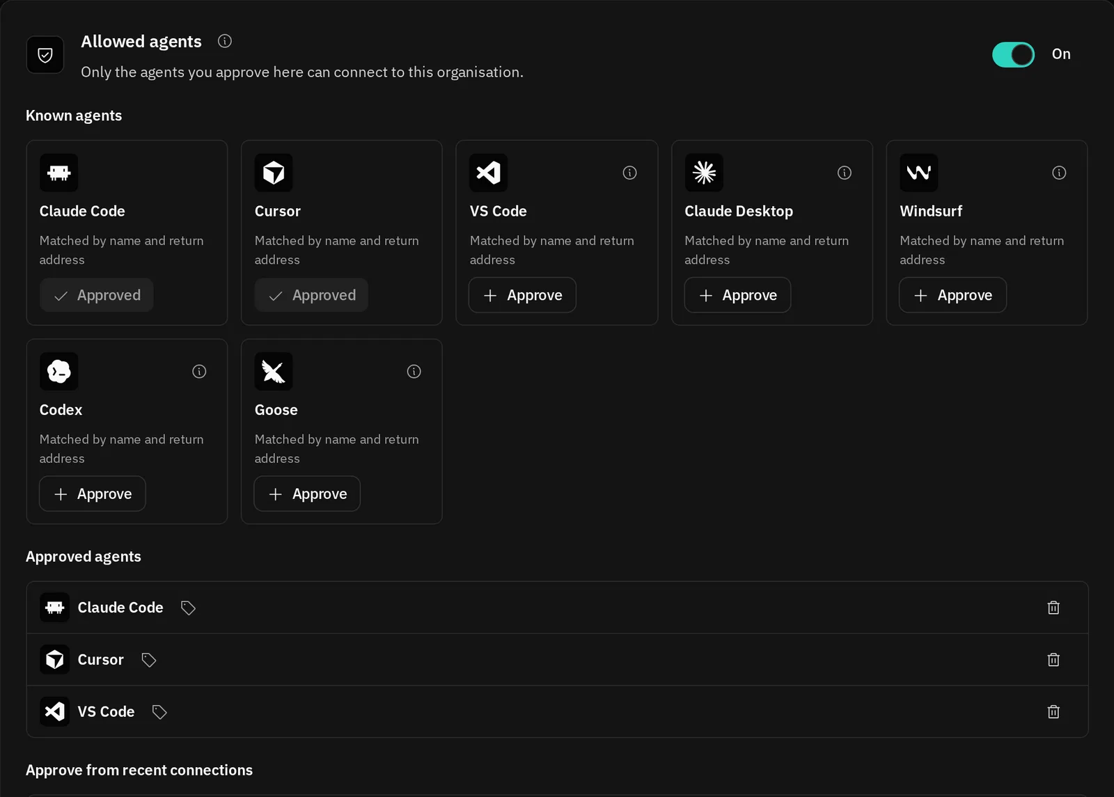Click the Claude Desktop card title
This screenshot has height=797, width=1114.
click(739, 211)
